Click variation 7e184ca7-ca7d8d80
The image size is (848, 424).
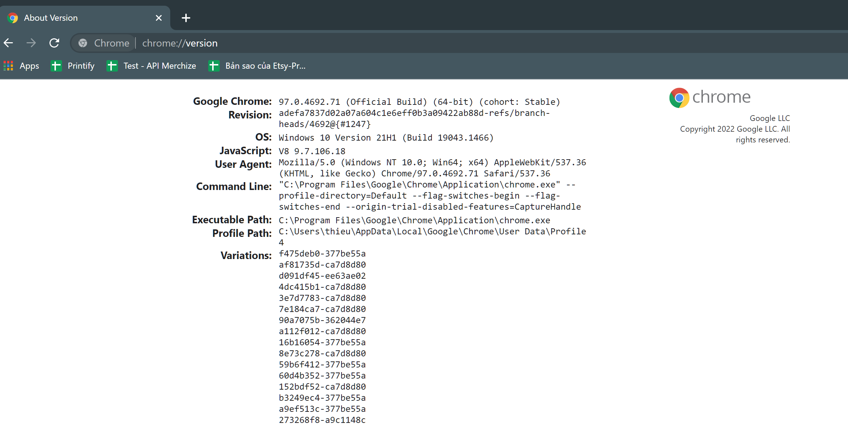tap(322, 309)
